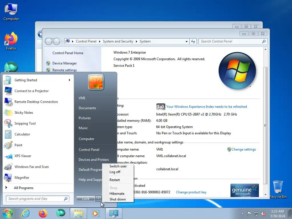292x219 pixels.
Task: Open Windows Fax and Scan
Action: [38, 167]
